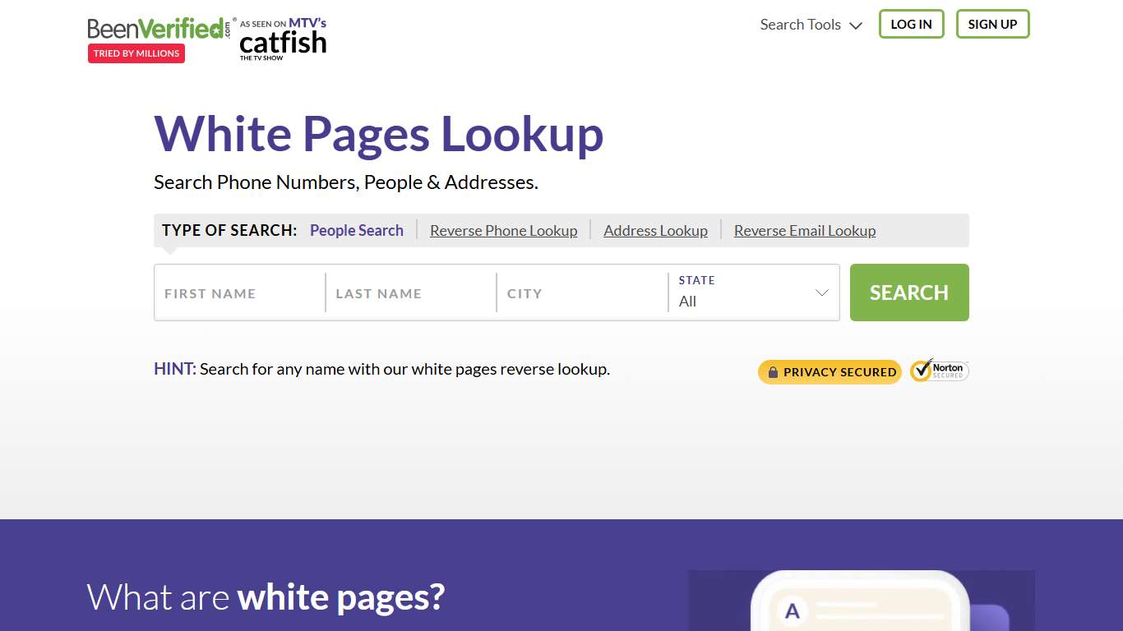Screen dimensions: 1123x631
Task: Click the Norton Secured seal
Action: (939, 371)
